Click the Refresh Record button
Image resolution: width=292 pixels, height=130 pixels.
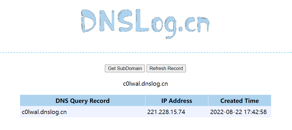pyautogui.click(x=166, y=69)
